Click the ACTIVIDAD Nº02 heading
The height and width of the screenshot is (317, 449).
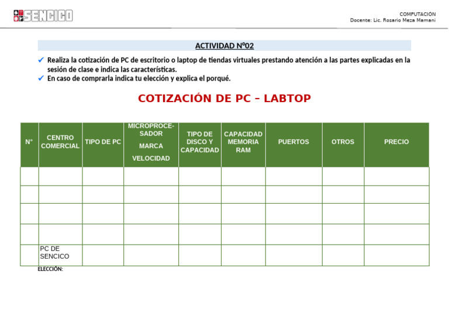tap(224, 46)
